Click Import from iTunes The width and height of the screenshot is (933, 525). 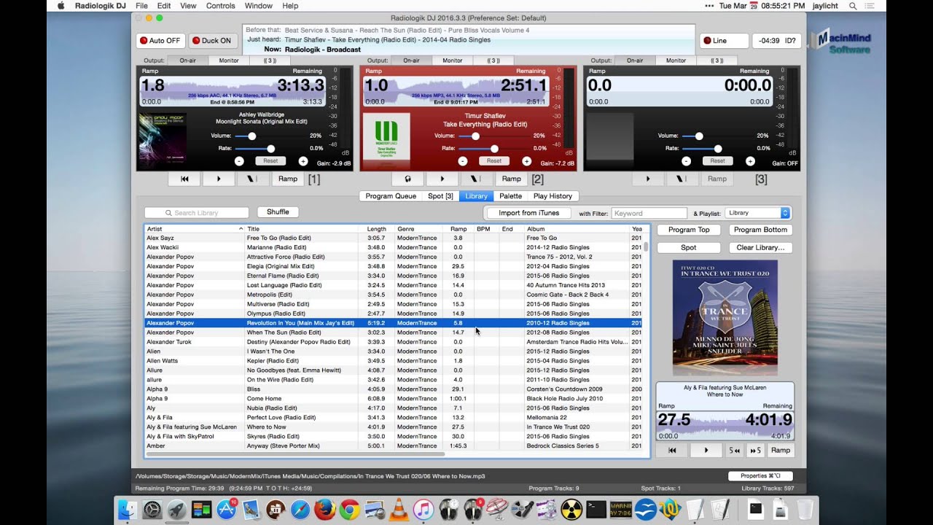click(x=528, y=213)
